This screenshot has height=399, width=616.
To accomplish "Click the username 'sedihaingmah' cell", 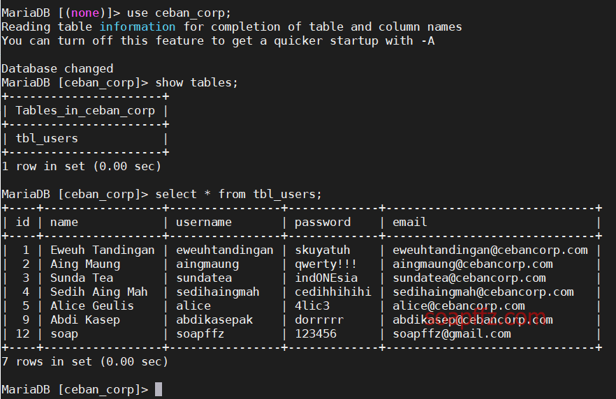I will (x=218, y=292).
